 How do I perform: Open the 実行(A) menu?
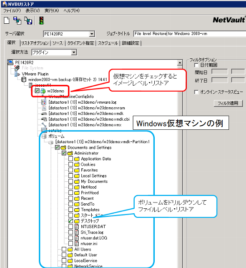(x=51, y=11)
